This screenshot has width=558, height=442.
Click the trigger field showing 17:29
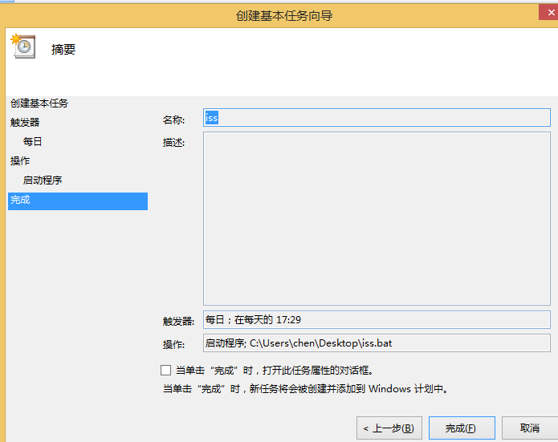coord(377,320)
